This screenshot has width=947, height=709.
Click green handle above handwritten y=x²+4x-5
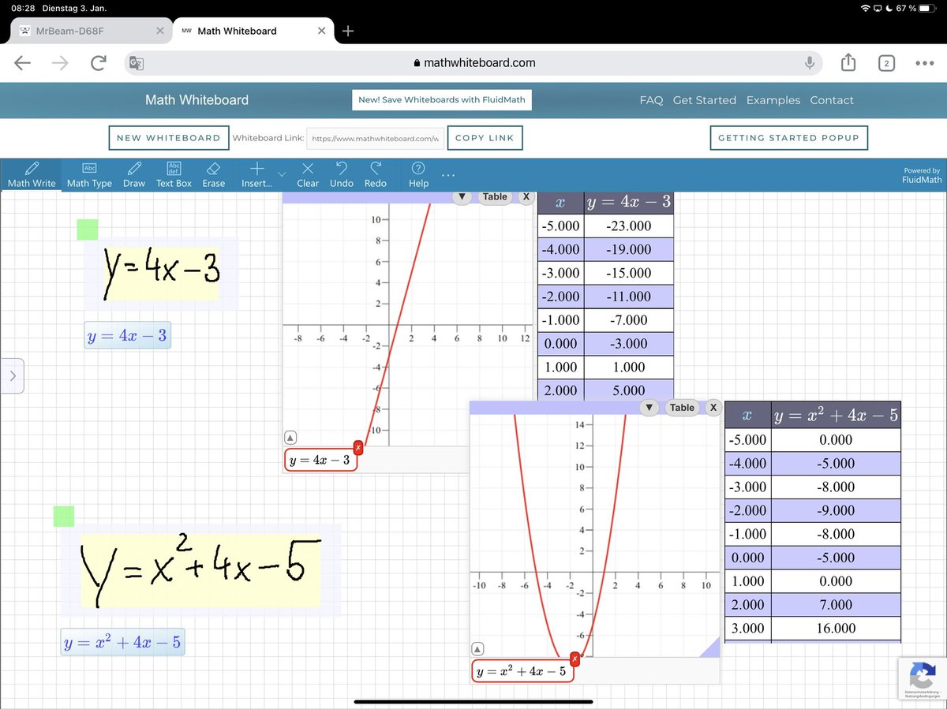64,517
